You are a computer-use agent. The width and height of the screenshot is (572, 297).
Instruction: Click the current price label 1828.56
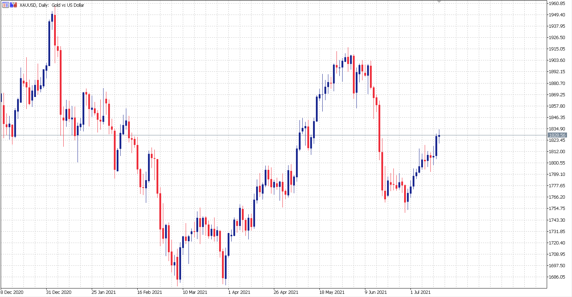pos(557,135)
